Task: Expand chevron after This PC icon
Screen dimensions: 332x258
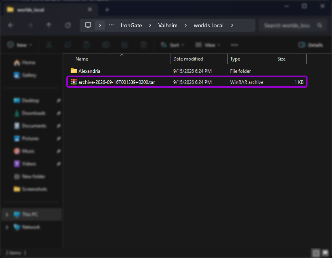Action: click(100, 25)
